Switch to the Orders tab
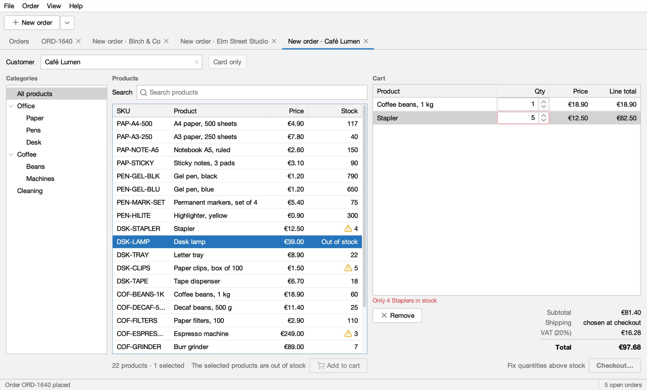 [x=19, y=41]
